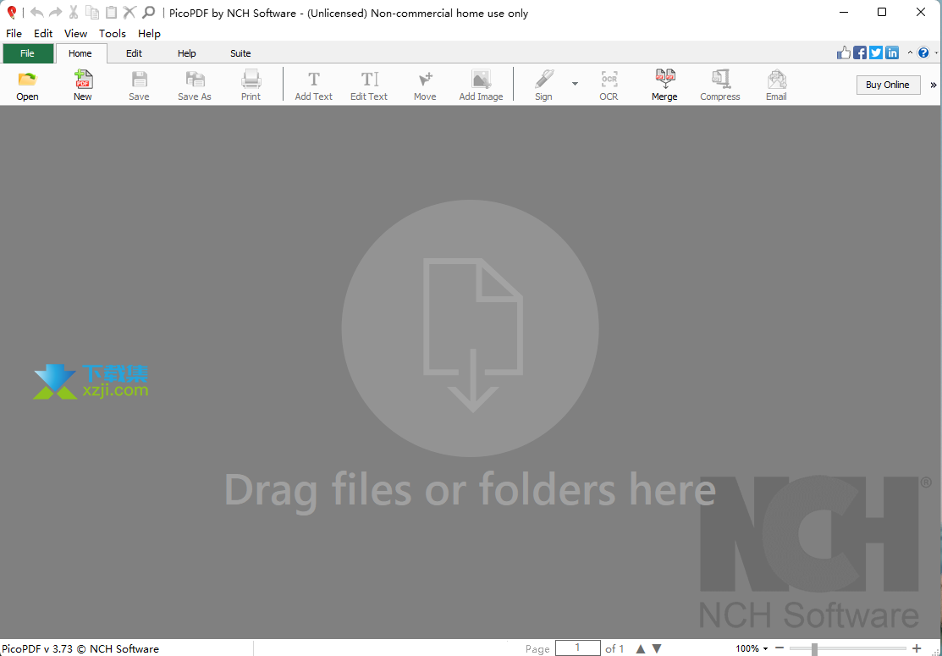Screen dimensions: 942x656
Task: Share on LinkedIn icon
Action: pos(892,52)
